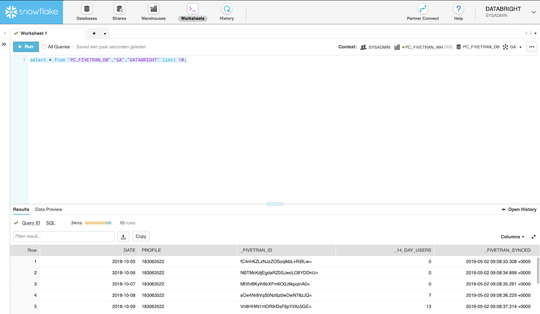Open the Columns selector dropdown

(512, 237)
